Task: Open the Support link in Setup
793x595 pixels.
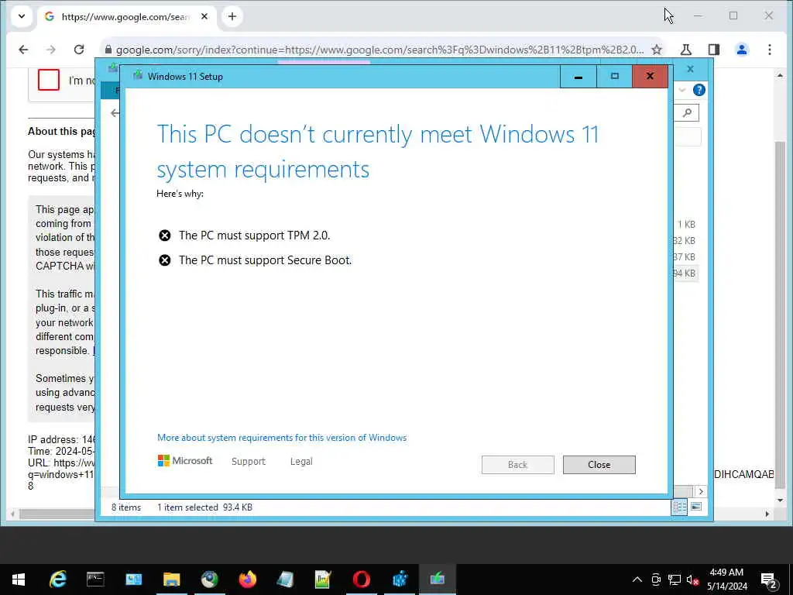Action: pyautogui.click(x=249, y=462)
